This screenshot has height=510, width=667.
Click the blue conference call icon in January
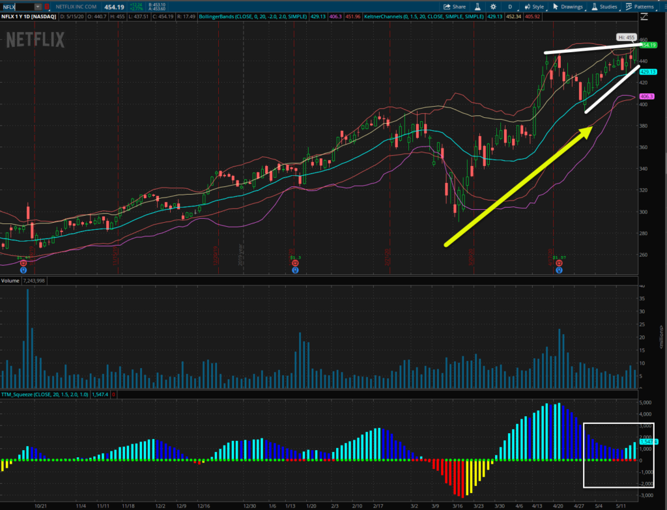click(295, 270)
